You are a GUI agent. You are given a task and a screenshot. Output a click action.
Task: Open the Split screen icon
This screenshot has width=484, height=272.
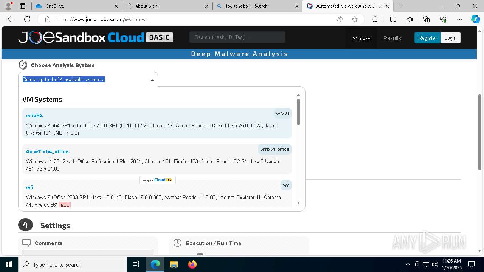pyautogui.click(x=393, y=19)
